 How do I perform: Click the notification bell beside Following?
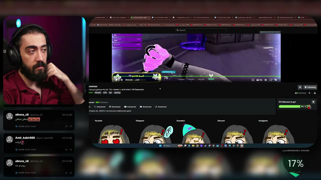coord(300,87)
